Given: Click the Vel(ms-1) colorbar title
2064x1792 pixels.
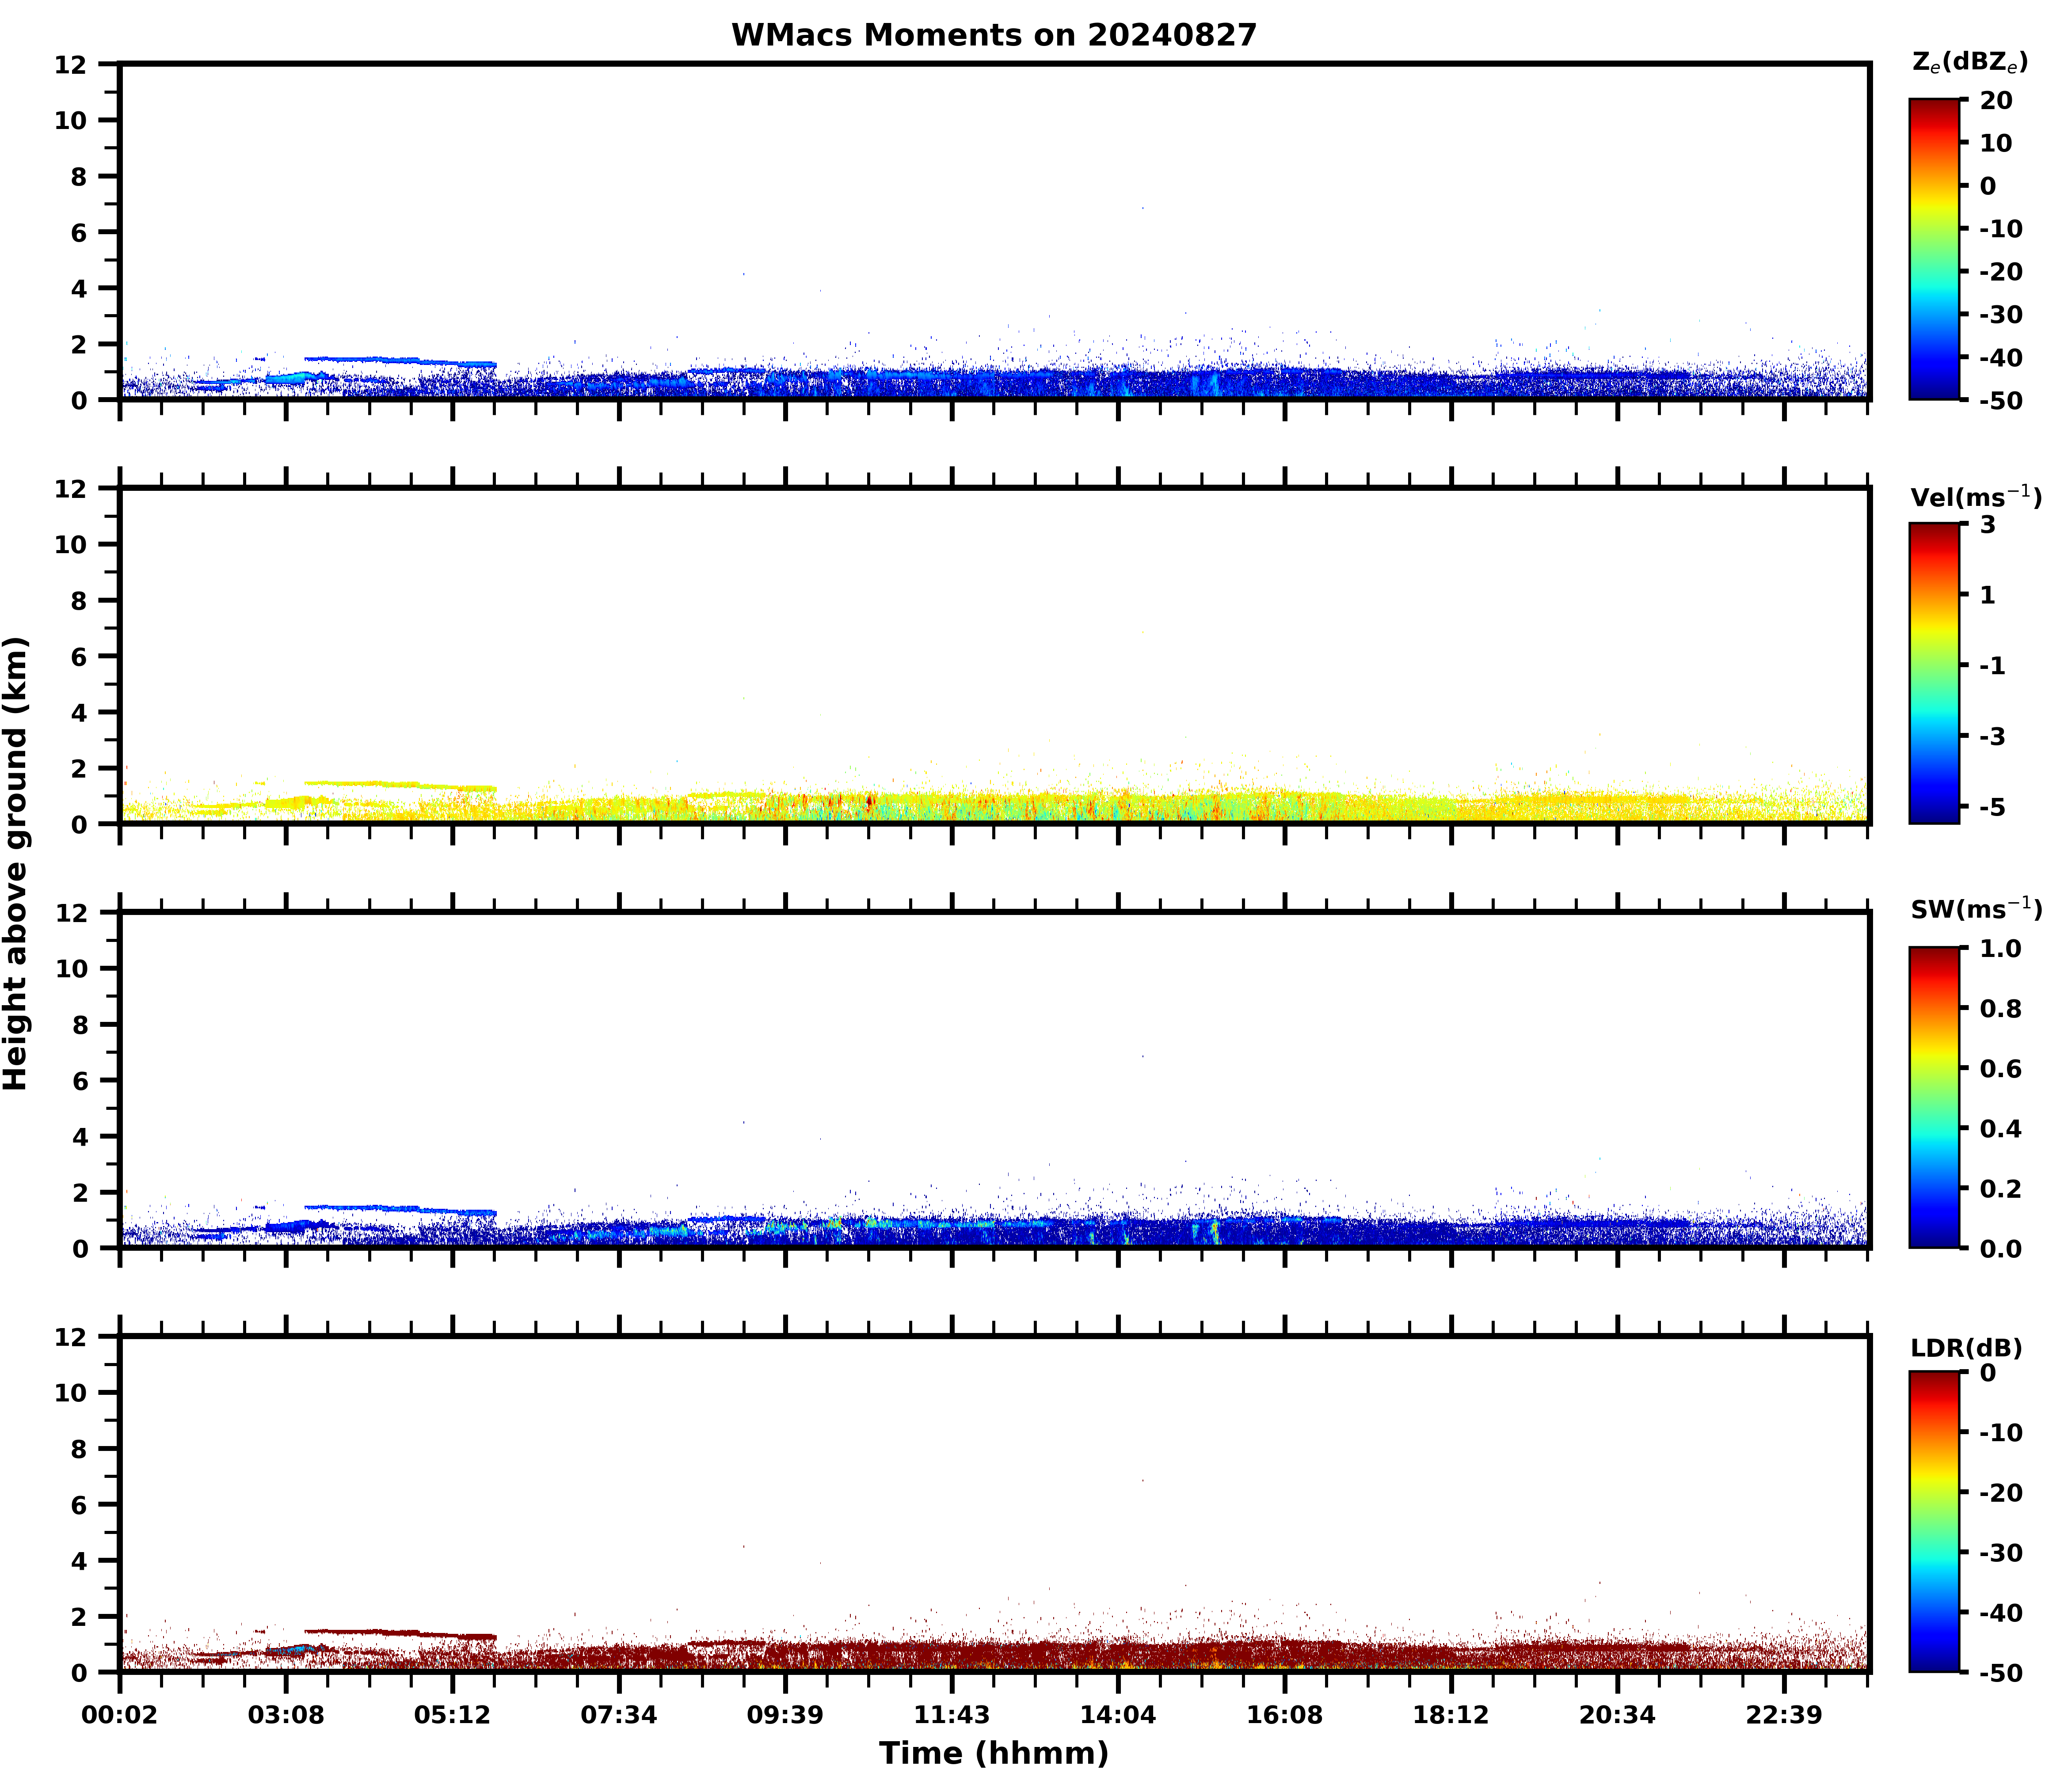Looking at the screenshot, I should coord(1975,496).
